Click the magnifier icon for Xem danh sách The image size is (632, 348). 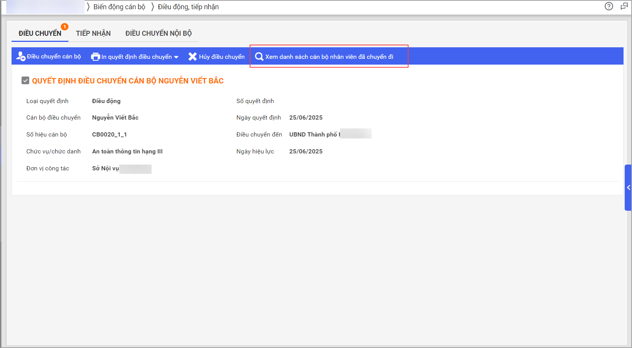click(x=259, y=57)
